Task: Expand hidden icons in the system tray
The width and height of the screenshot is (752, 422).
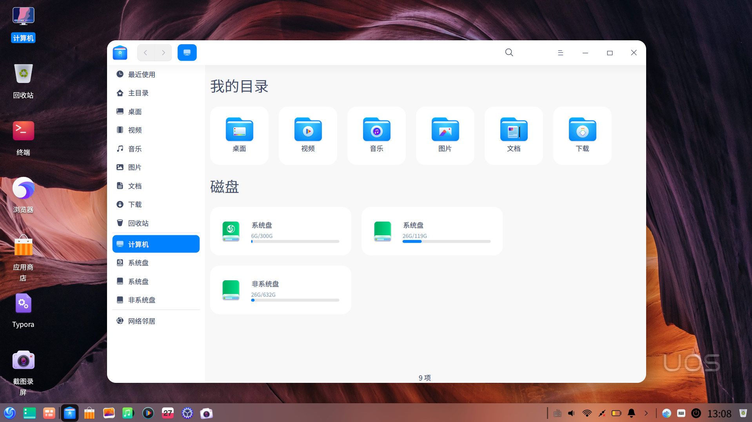Action: coord(646,413)
